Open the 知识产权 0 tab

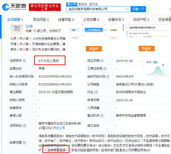coord(141,20)
